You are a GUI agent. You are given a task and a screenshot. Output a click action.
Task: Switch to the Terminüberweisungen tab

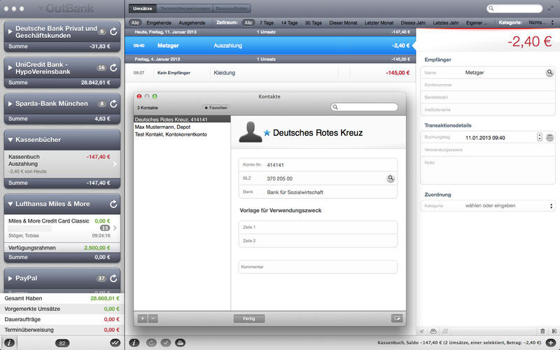185,8
